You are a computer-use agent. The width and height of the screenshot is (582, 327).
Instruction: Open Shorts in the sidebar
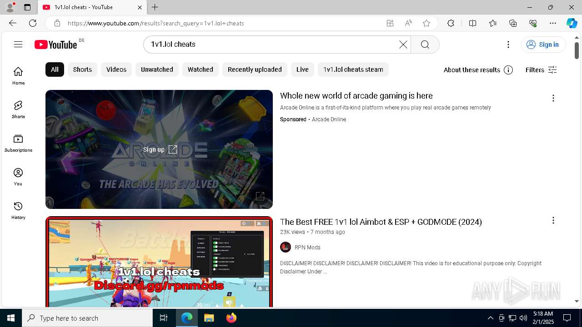point(18,109)
